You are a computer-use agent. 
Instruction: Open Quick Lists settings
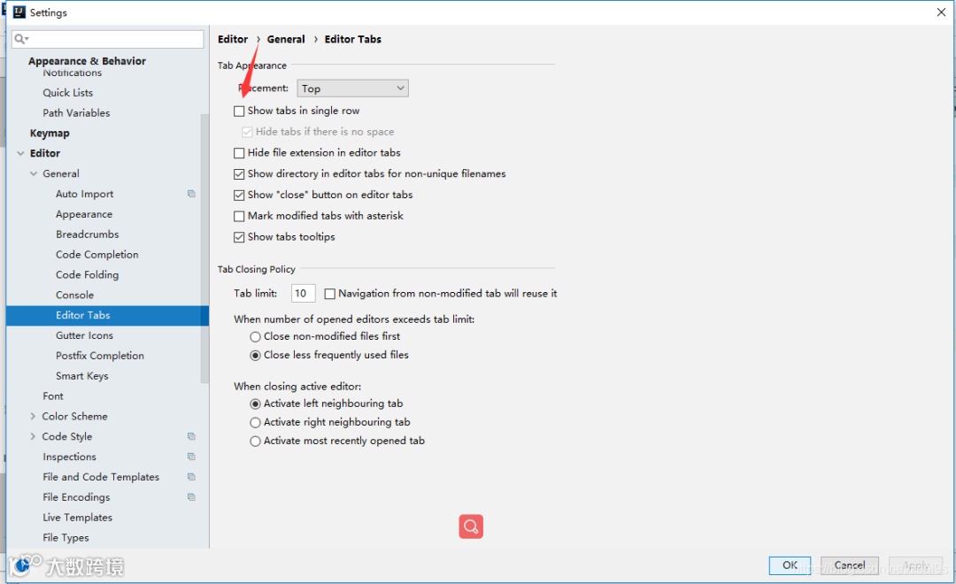(67, 93)
